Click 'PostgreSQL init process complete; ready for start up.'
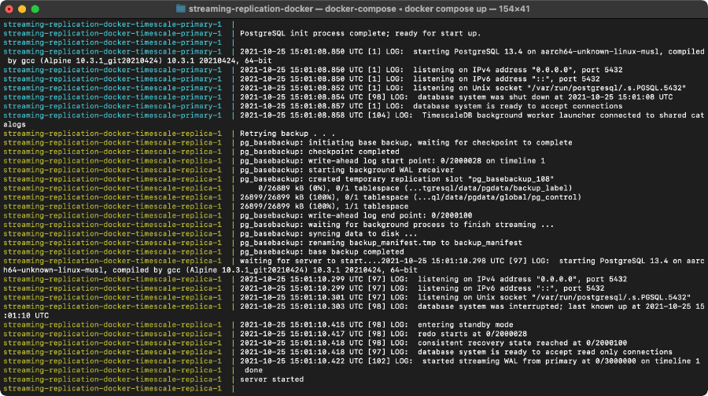 (x=360, y=33)
